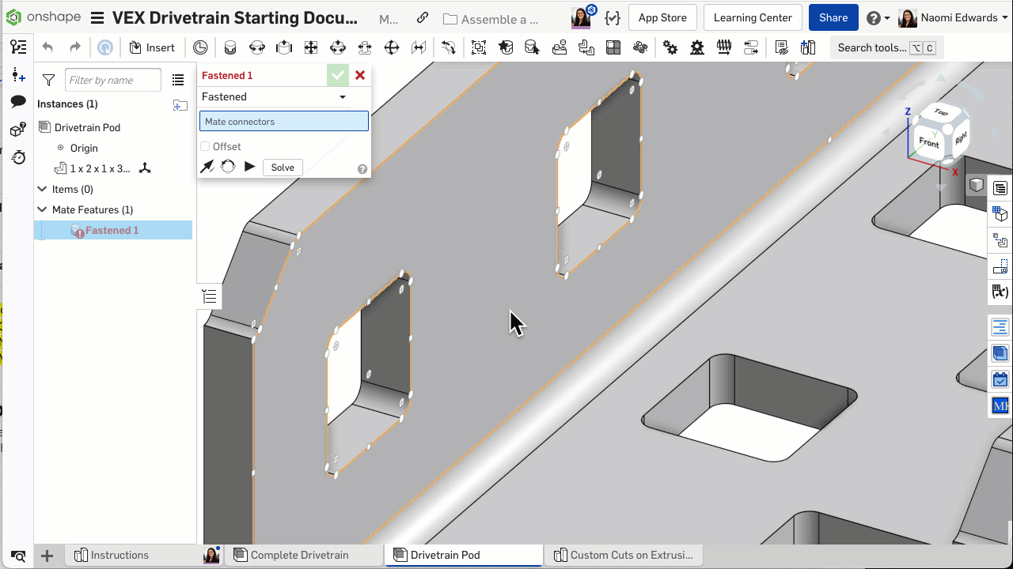Open the comments panel icon
The height and width of the screenshot is (569, 1013).
coord(17,102)
